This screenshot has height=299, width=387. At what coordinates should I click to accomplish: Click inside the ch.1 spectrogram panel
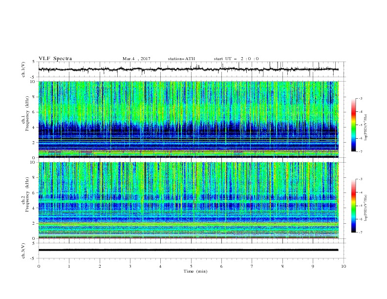(188, 119)
